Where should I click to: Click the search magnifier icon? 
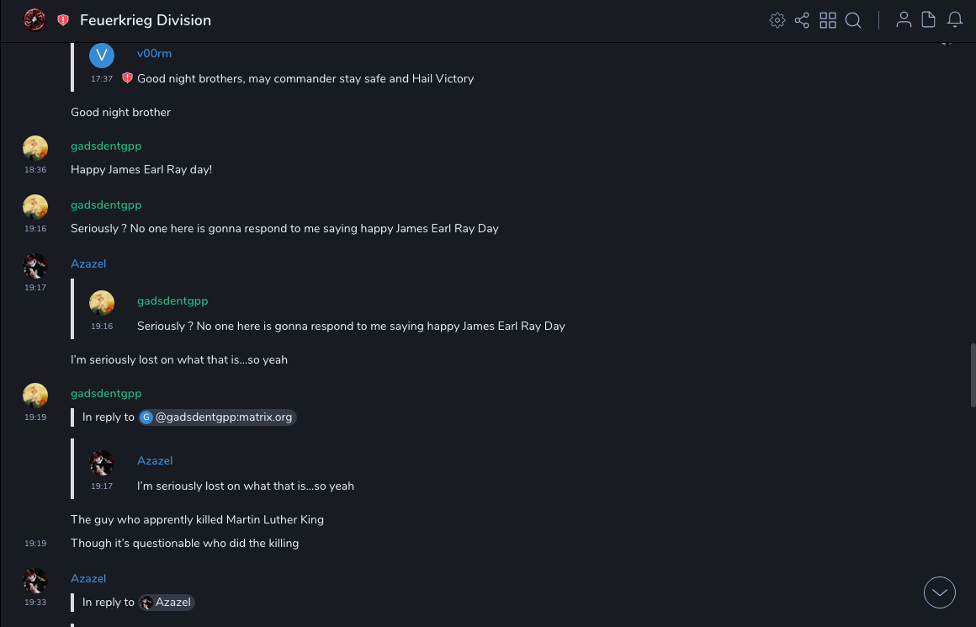(853, 20)
